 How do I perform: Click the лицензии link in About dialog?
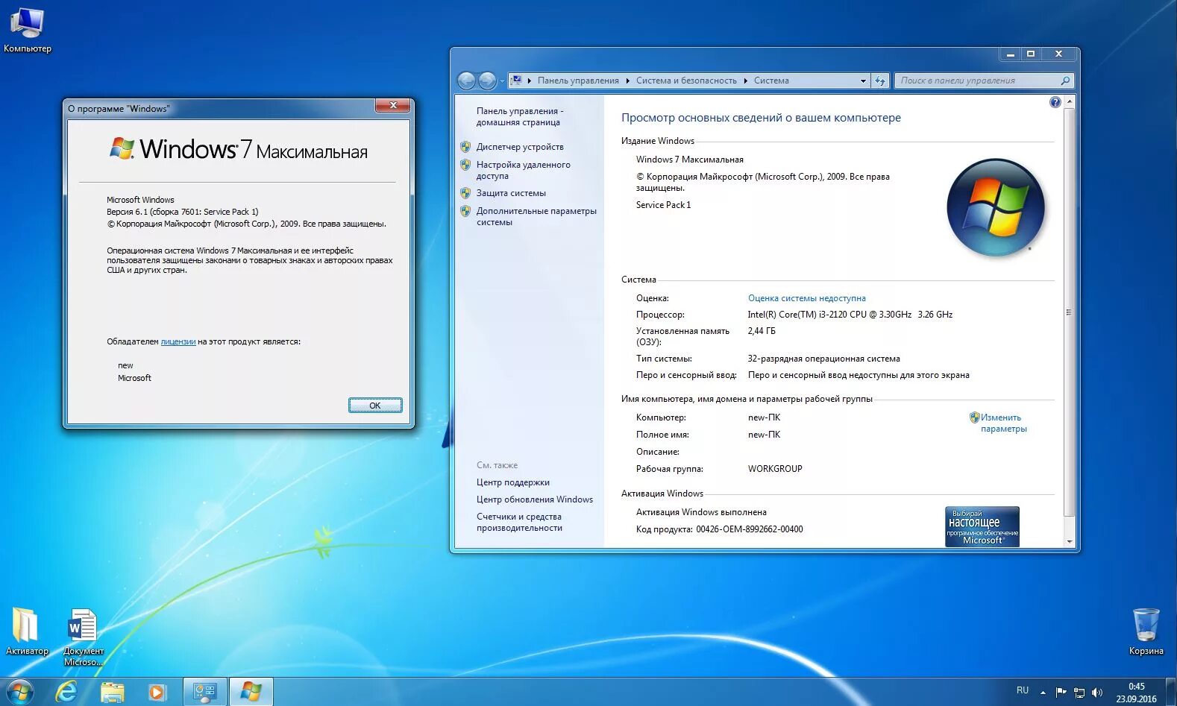pyautogui.click(x=178, y=341)
